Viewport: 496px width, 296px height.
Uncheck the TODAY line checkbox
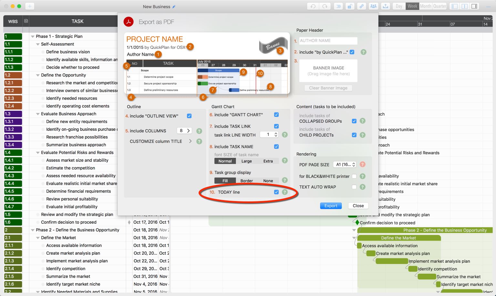[x=276, y=192]
